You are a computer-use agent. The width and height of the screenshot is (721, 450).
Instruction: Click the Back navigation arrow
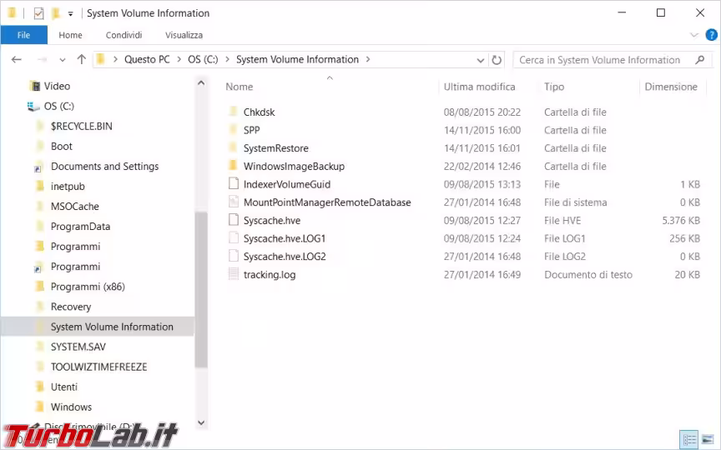tap(17, 60)
